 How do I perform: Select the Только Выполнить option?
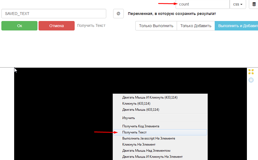pyautogui.click(x=156, y=26)
